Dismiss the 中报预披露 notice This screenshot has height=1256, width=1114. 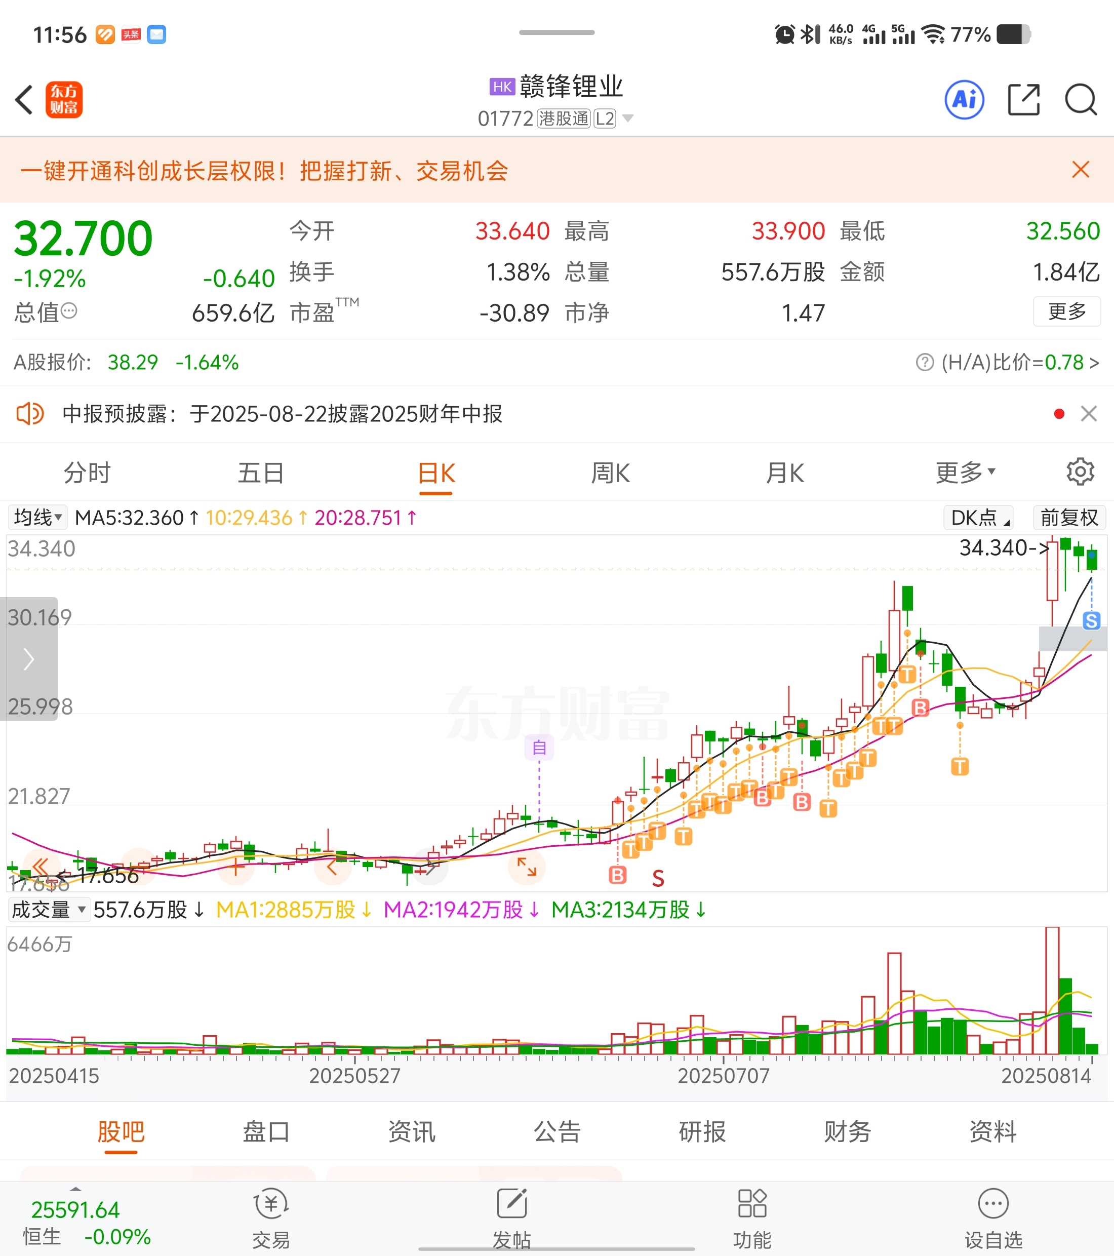coord(1089,414)
